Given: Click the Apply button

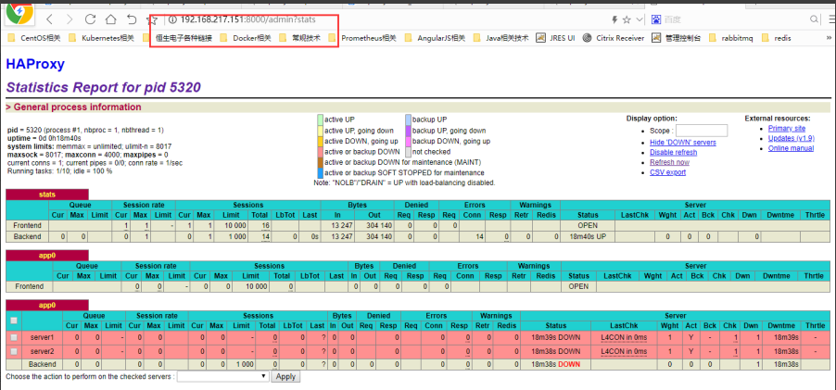Looking at the screenshot, I should coord(285,376).
